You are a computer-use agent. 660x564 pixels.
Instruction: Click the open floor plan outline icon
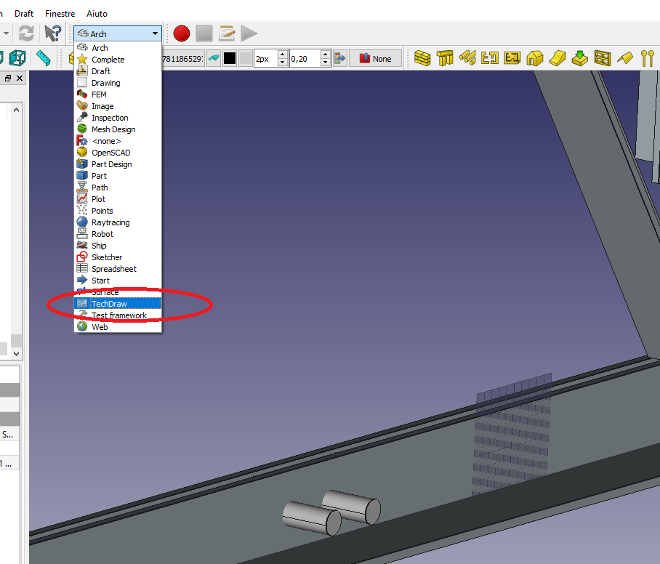point(489,58)
